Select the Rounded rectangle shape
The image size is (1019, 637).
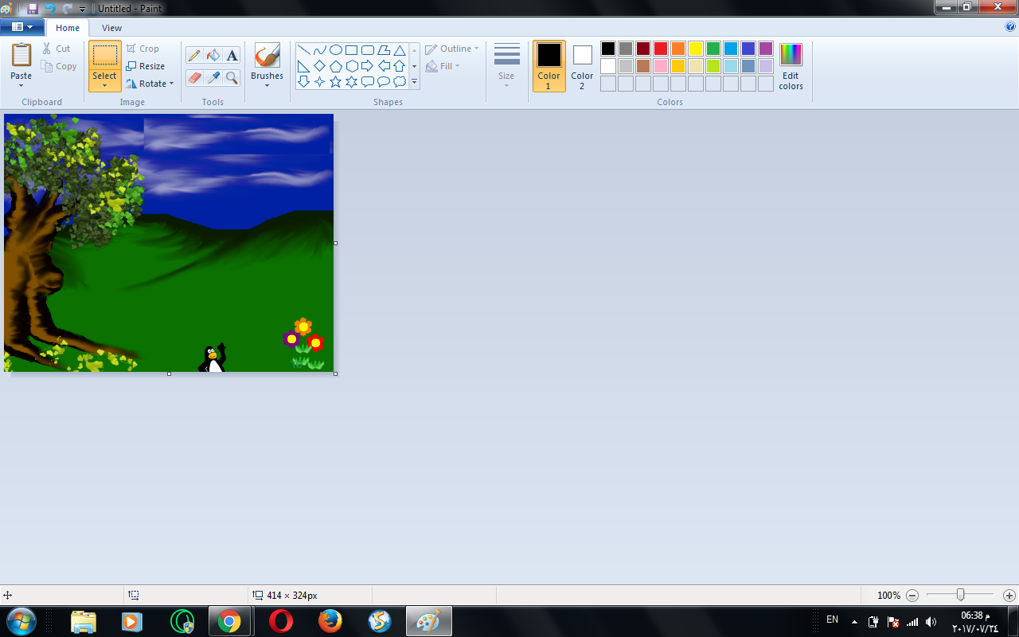coord(367,50)
